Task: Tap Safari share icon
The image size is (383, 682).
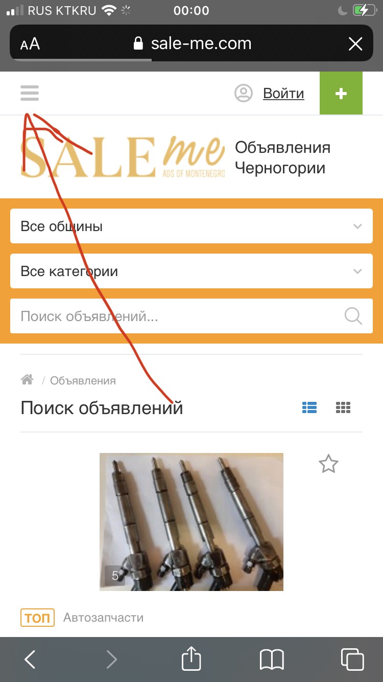Action: (x=192, y=658)
